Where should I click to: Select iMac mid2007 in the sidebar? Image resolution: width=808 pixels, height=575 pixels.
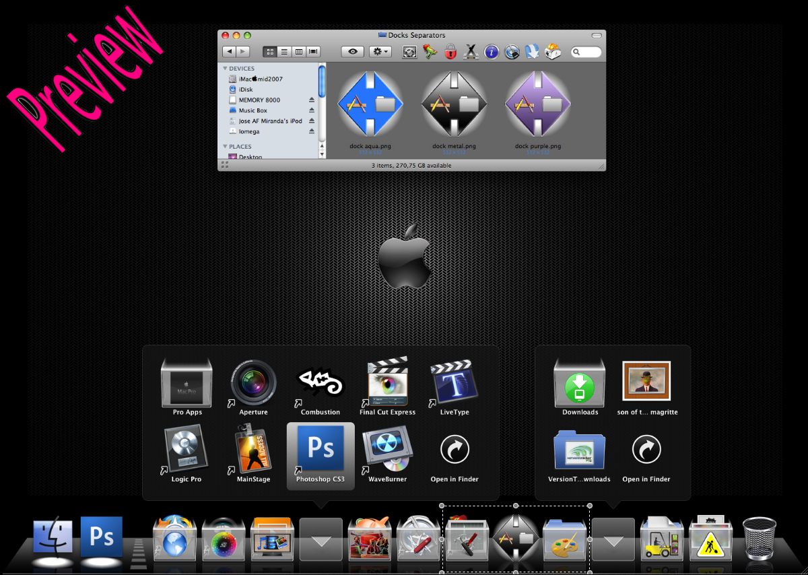(255, 79)
